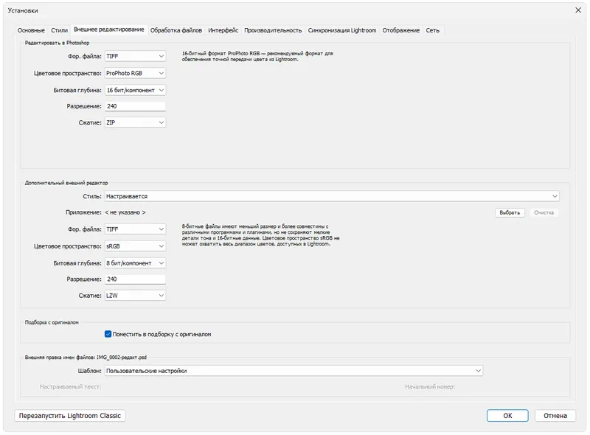Viewport: 590px width, 435px height.
Task: Open the Основные tab
Action: point(31,30)
